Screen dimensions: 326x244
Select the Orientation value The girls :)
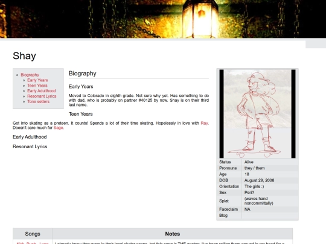click(254, 187)
